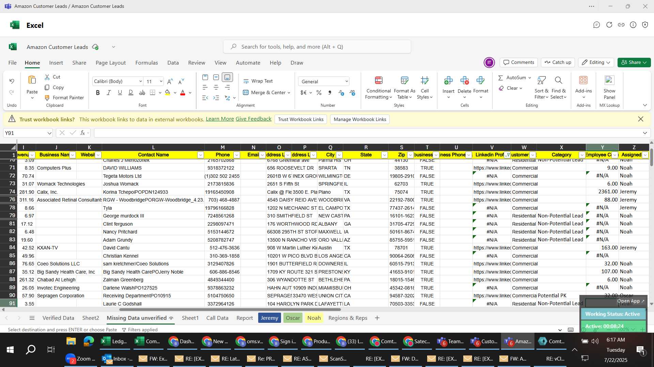The height and width of the screenshot is (367, 654).
Task: Open State column filter dropdown
Action: coord(384,155)
